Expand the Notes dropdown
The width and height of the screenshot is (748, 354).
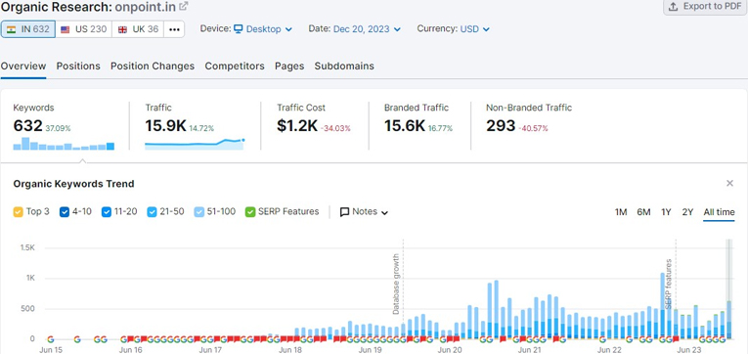coord(364,212)
